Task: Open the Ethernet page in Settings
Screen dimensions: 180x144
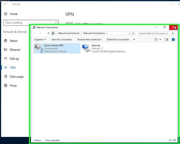Action: click(x=15, y=50)
